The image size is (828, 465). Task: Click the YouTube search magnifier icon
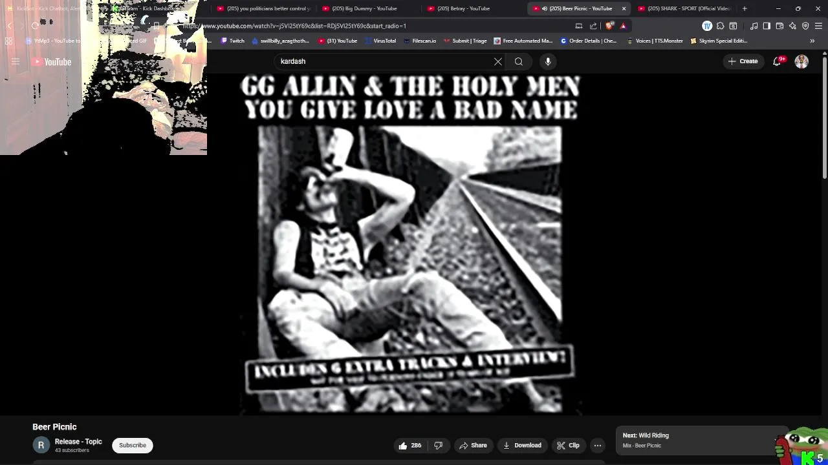click(x=519, y=61)
